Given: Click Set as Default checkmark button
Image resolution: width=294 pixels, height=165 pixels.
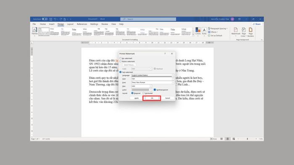Looking at the screenshot, I should click(215, 36).
